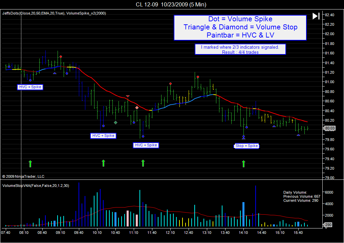Click the Current Volume: 290 text
The width and height of the screenshot is (344, 243).
pyautogui.click(x=301, y=200)
